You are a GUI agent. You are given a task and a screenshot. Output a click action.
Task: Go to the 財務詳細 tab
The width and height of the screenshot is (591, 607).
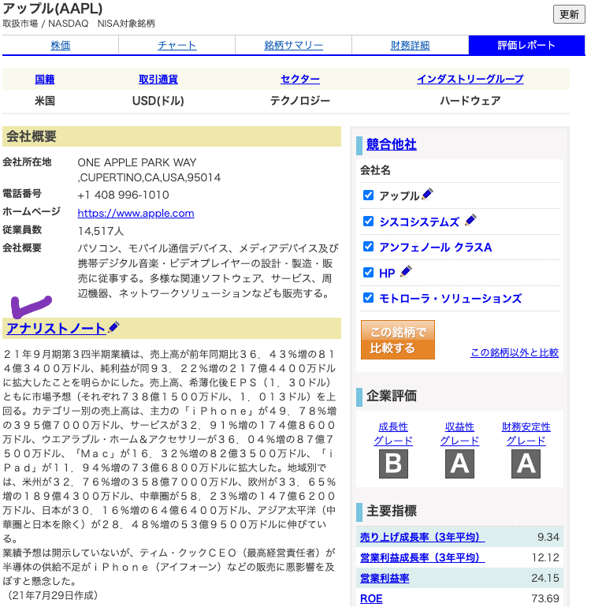tap(411, 45)
